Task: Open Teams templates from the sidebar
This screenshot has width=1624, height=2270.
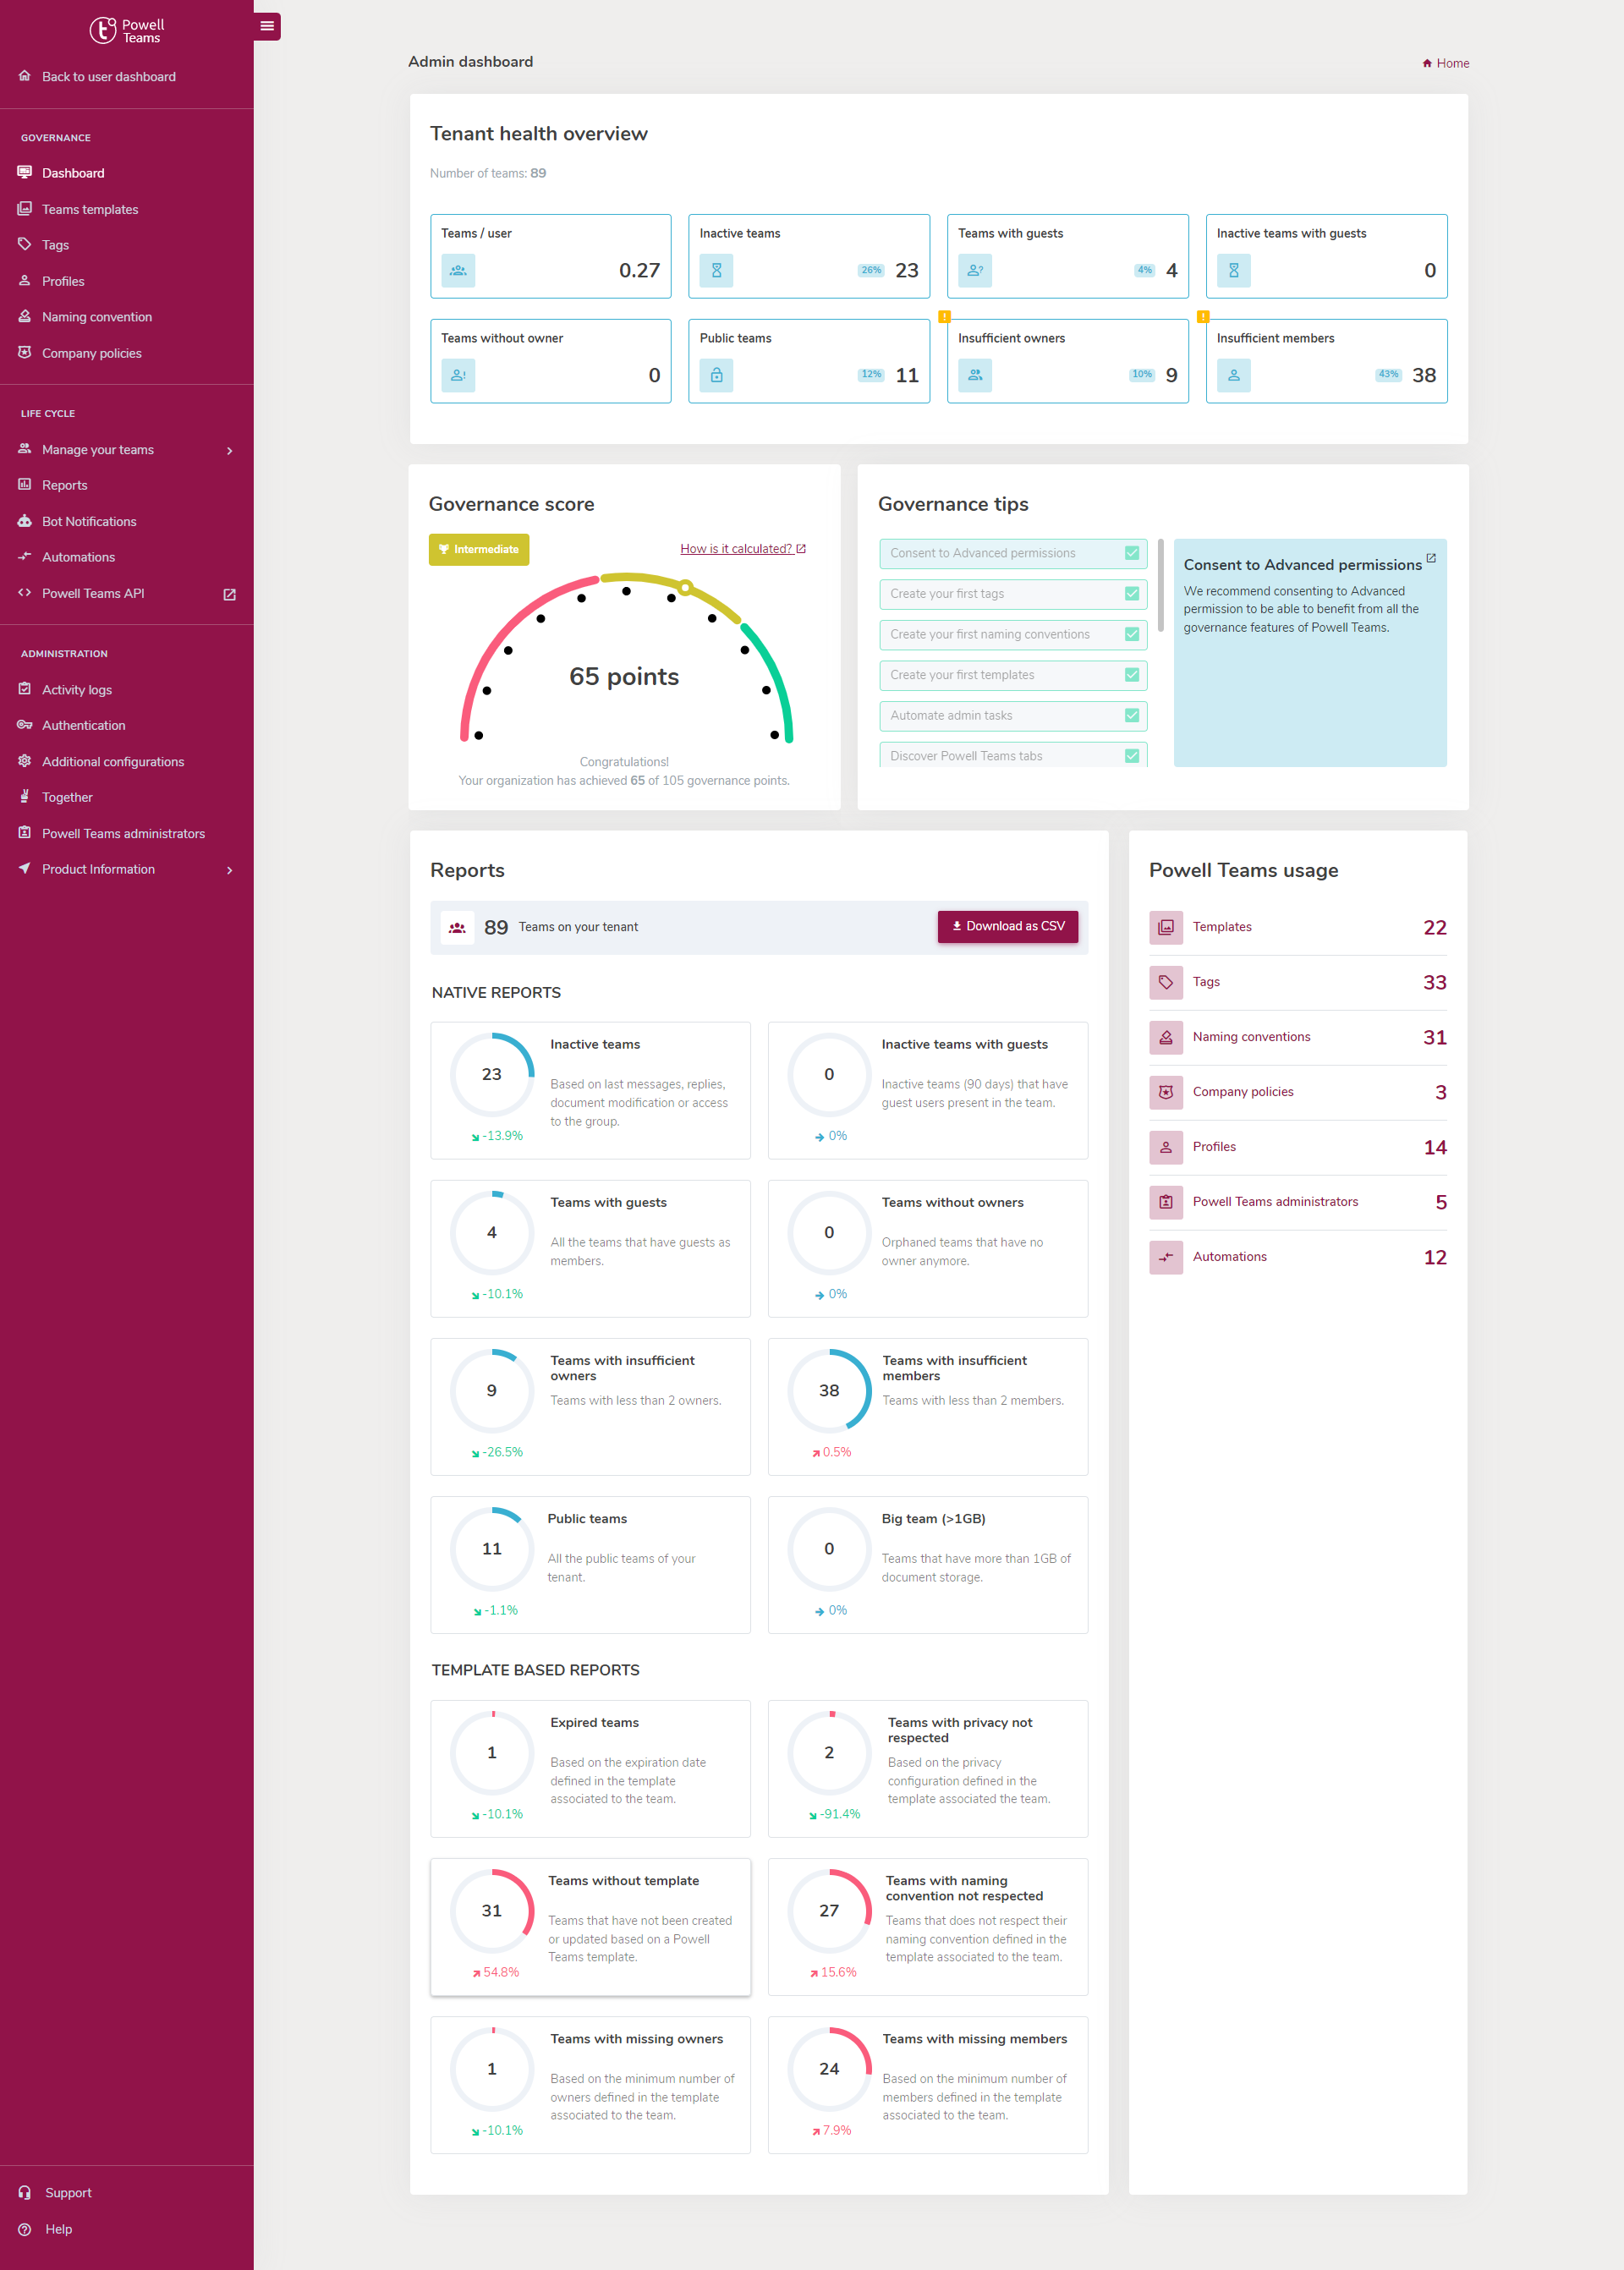Action: point(90,208)
